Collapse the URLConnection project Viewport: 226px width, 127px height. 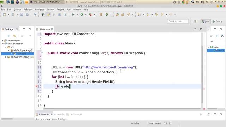click(3, 44)
